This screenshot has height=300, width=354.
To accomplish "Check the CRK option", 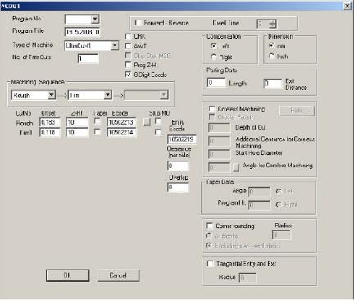I will (x=128, y=36).
